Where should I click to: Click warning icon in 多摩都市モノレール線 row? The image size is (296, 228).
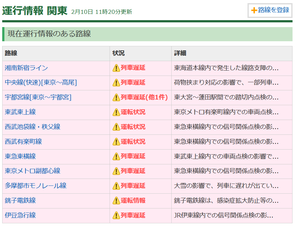[x=116, y=186]
